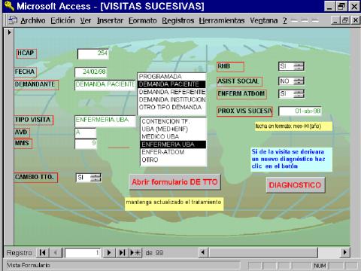Click the form icon beside Archivo
The height and width of the screenshot is (271, 361).
click(x=13, y=20)
